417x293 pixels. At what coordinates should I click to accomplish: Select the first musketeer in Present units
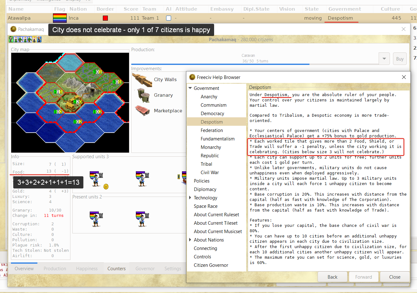[96, 219]
